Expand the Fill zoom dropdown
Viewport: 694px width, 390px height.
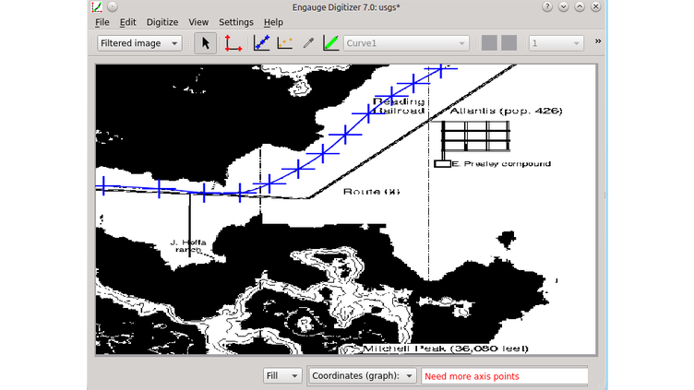pyautogui.click(x=282, y=376)
